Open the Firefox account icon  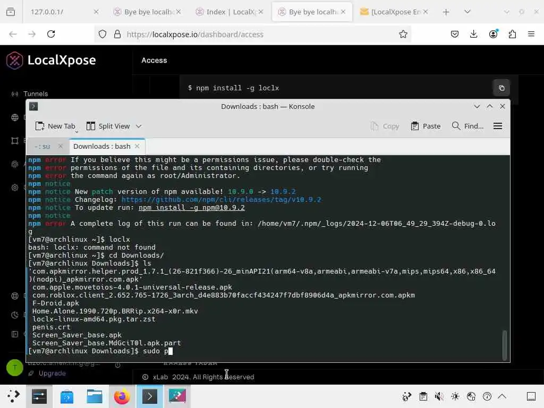click(493, 33)
